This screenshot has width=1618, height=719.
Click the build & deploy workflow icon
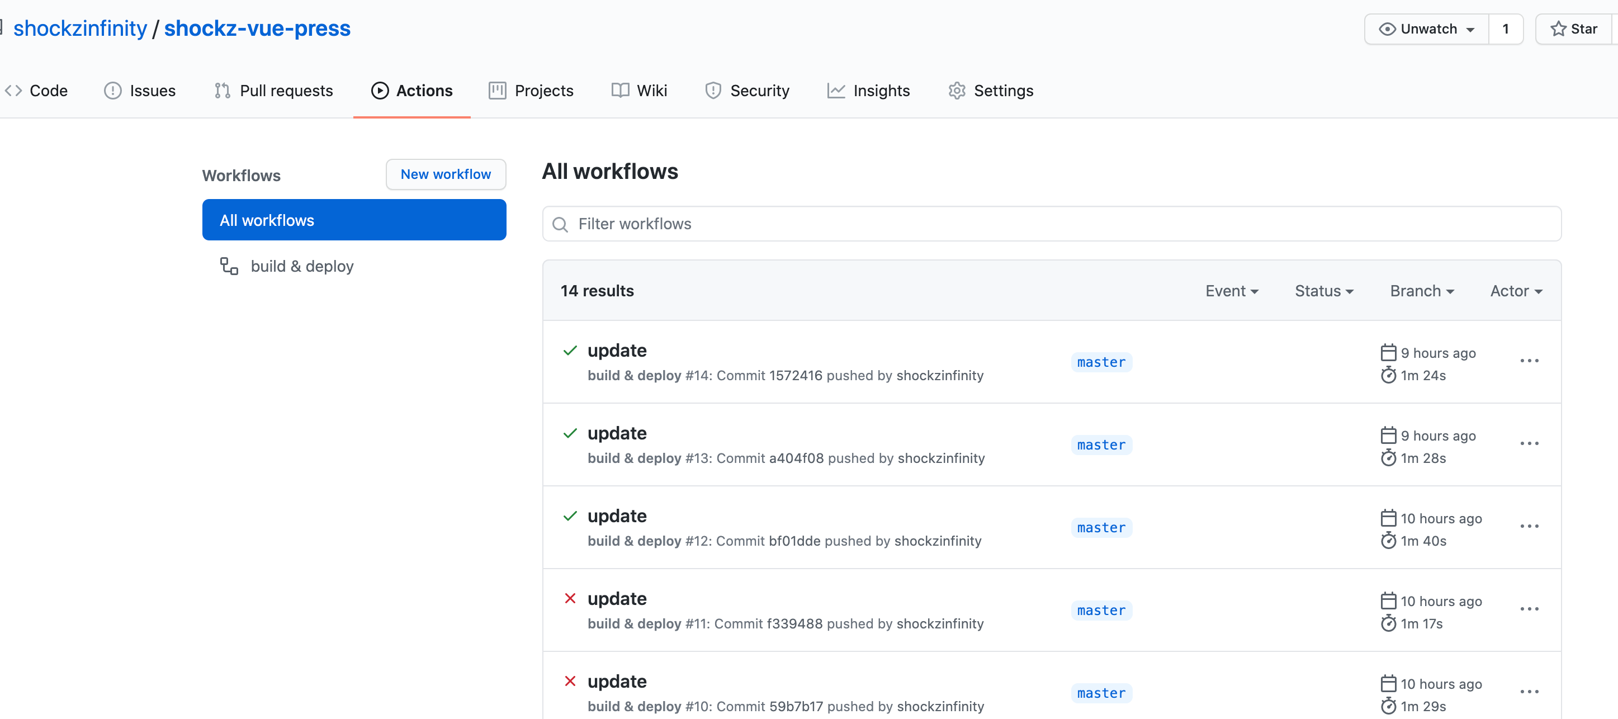(229, 266)
